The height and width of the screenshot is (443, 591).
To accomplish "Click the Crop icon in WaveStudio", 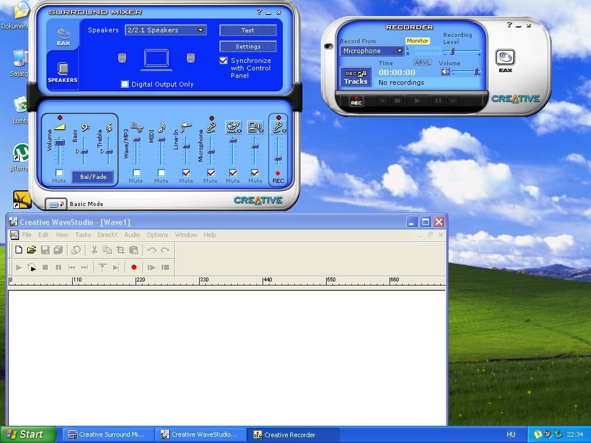I will (x=120, y=250).
